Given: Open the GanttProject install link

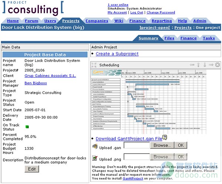Looking at the screenshot, I should point(133,178).
